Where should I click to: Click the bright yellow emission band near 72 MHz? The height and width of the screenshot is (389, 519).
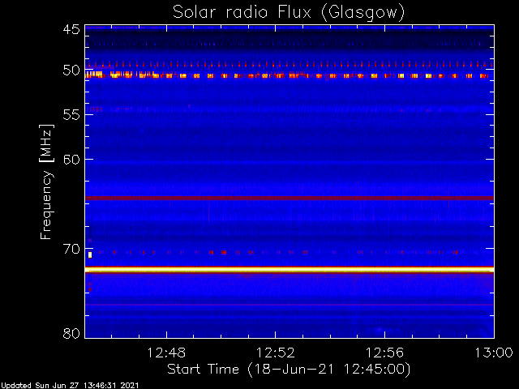click(290, 270)
